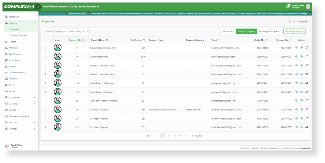
Task: Go to page 4 of results
Action: click(x=179, y=136)
